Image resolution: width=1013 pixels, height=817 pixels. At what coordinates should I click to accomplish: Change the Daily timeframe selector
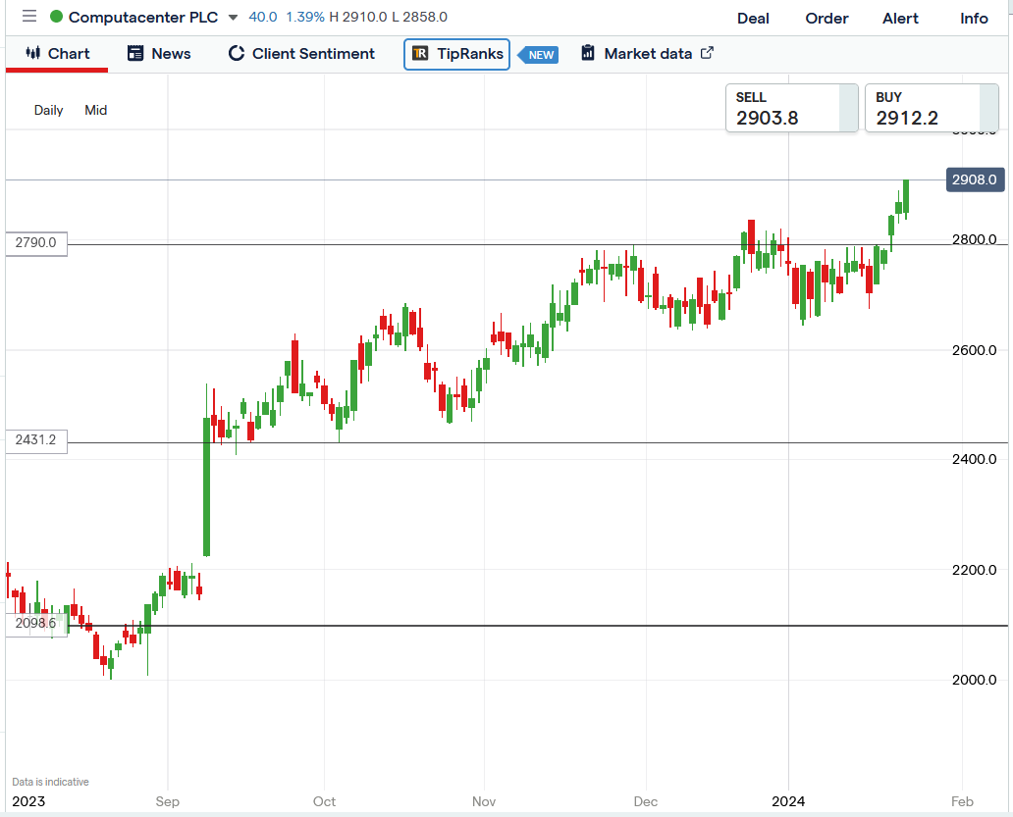pyautogui.click(x=48, y=111)
